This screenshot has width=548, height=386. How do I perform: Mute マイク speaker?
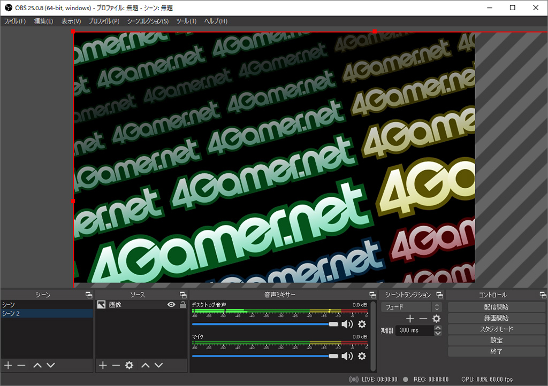pyautogui.click(x=347, y=356)
